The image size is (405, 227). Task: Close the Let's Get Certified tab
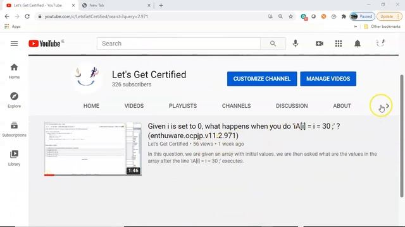(x=73, y=5)
